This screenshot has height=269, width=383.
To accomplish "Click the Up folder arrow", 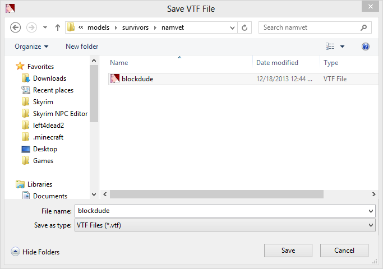I will 57,27.
